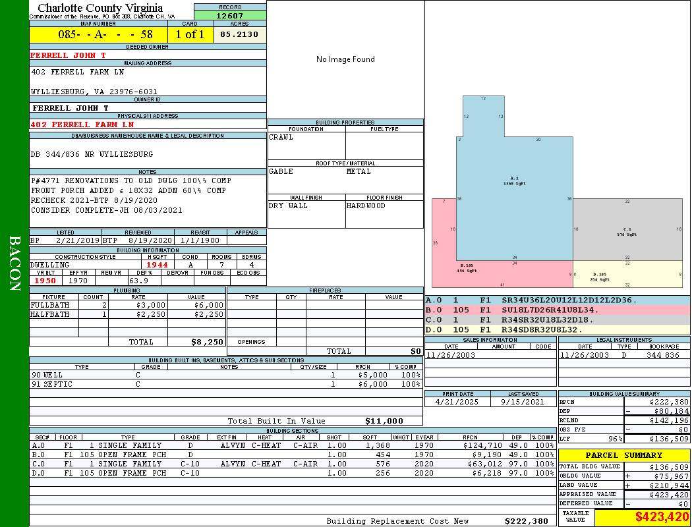The width and height of the screenshot is (692, 527).
Task: Click roof type GABLE
Action: (x=281, y=171)
